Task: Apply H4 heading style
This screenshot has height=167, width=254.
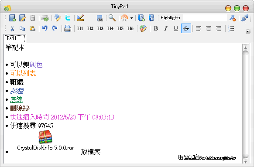Action: click(110, 28)
